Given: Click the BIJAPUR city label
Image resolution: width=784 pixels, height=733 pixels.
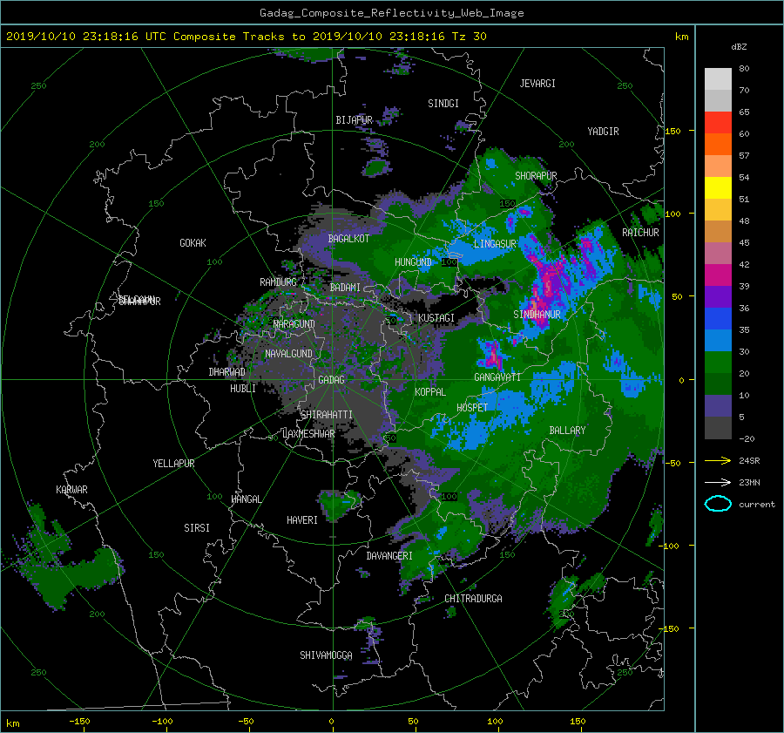Looking at the screenshot, I should 354,120.
